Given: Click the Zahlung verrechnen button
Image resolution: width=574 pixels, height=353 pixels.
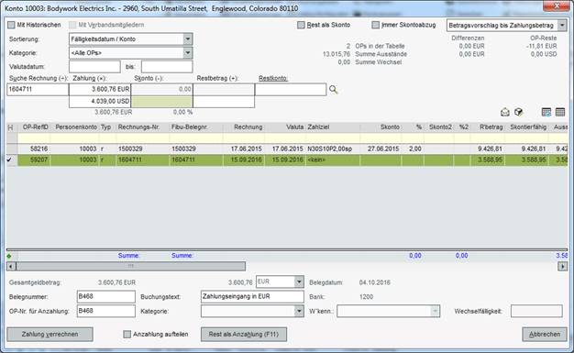Looking at the screenshot, I should point(50,335).
